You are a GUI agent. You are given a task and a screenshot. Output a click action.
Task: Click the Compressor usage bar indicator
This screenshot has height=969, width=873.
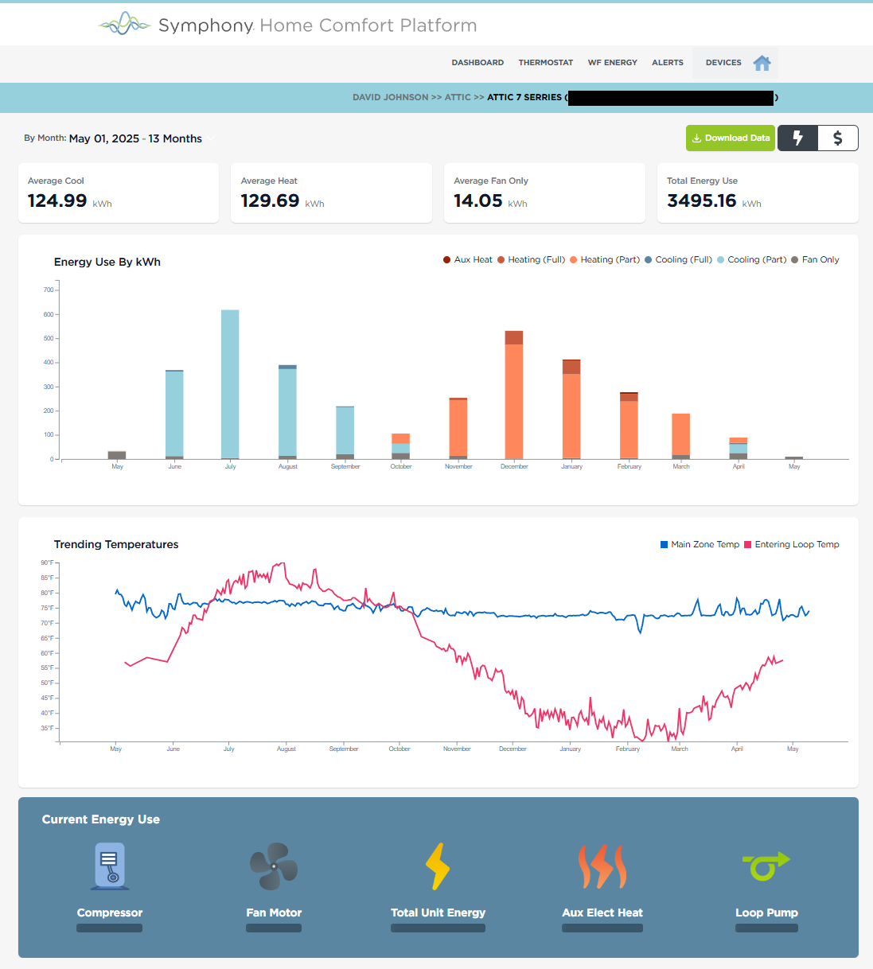[110, 928]
